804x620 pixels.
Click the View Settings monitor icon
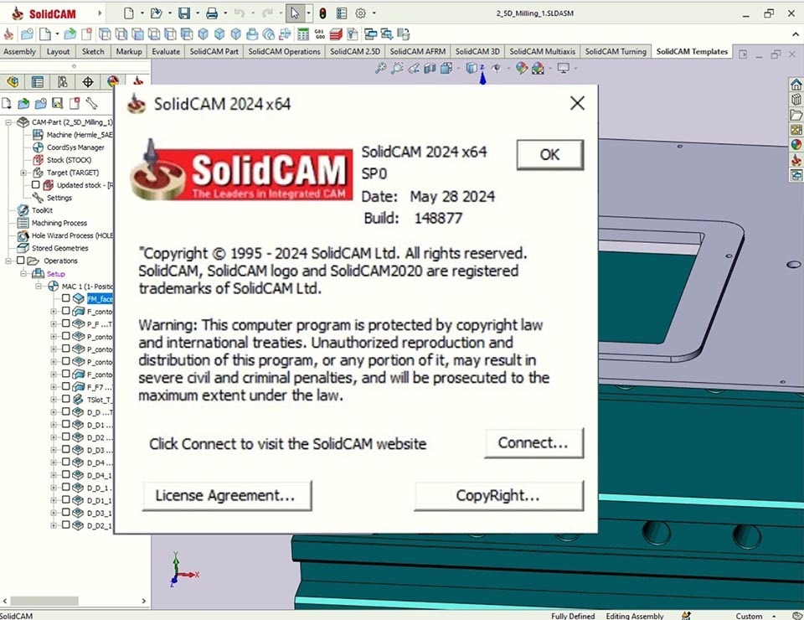(564, 68)
